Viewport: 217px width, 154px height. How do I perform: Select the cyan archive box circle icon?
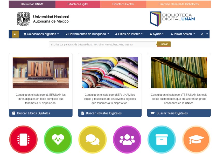pyautogui.click(x=162, y=140)
